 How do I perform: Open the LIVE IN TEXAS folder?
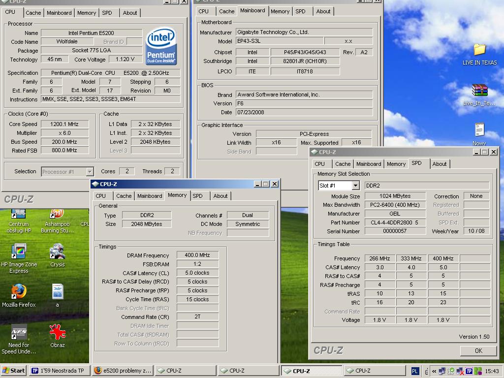[x=479, y=50]
